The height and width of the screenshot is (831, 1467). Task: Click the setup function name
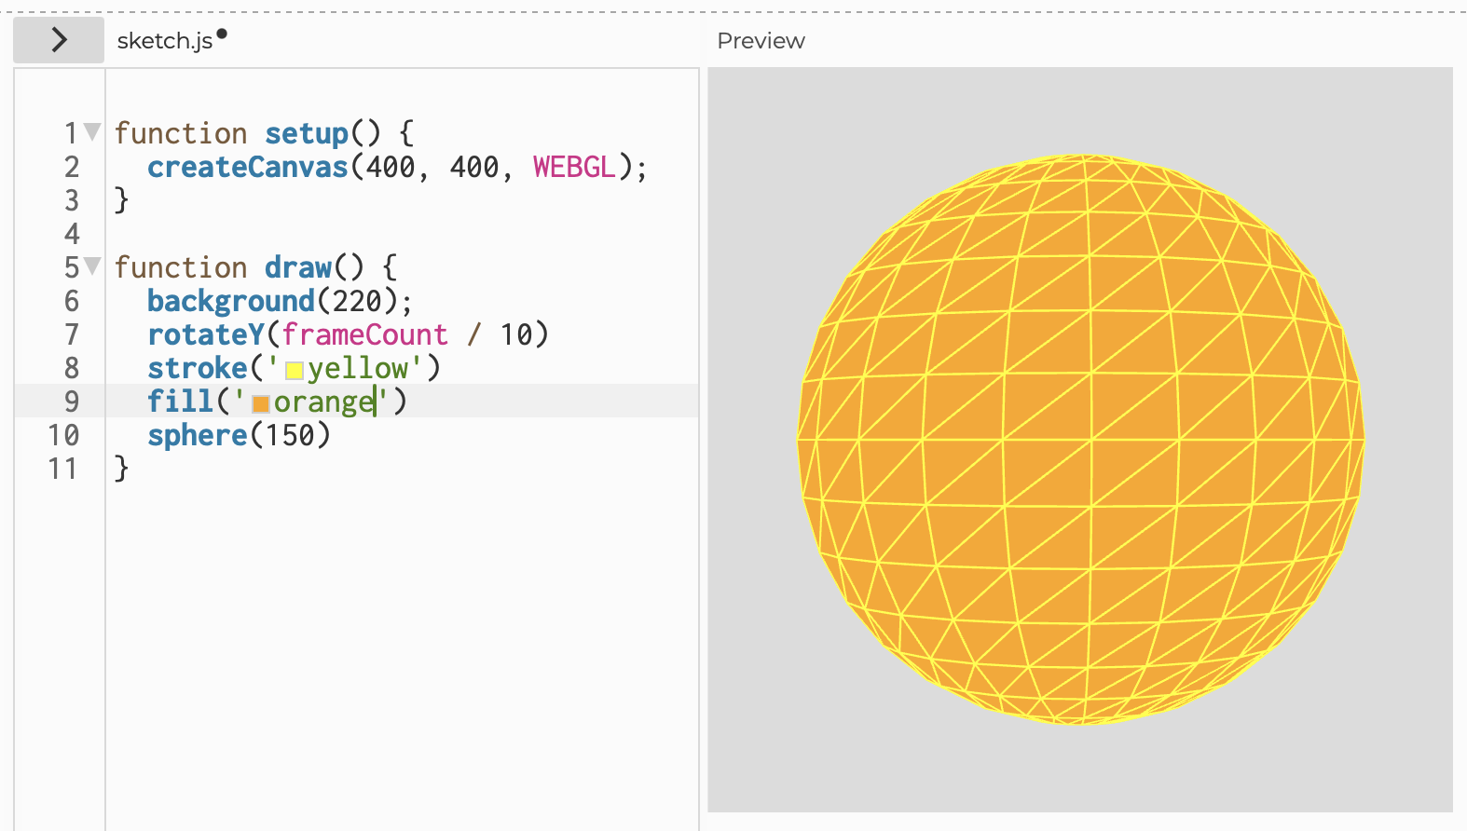307,133
